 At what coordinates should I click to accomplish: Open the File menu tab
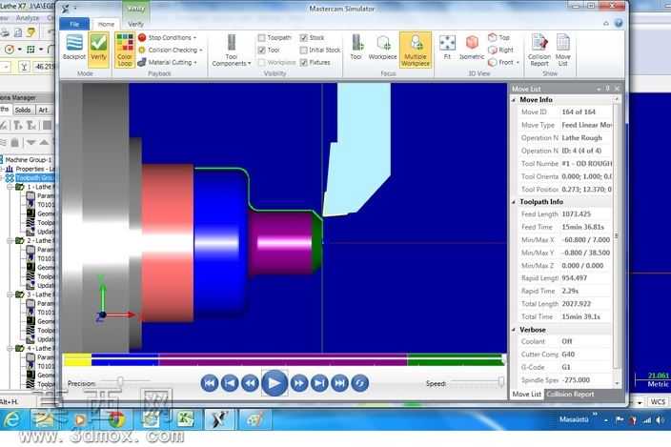pyautogui.click(x=74, y=24)
